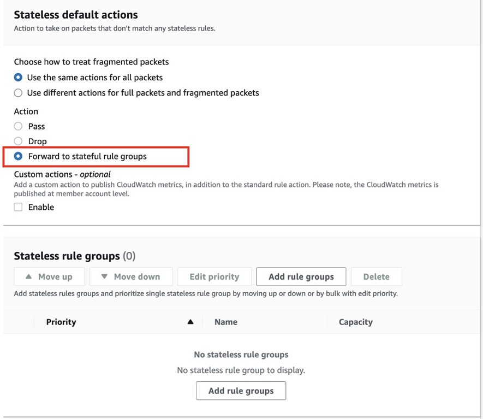The image size is (483, 419).
Task: Select 'Use the same actions for all packets'
Action: pos(18,78)
